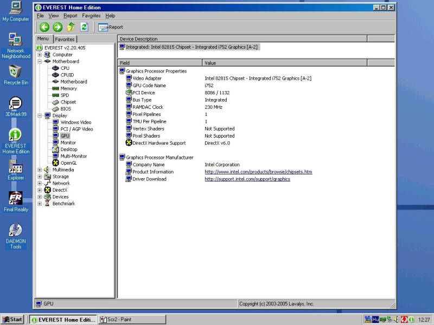
Task: Select the Windows Video monitor icon
Action: click(x=55, y=122)
